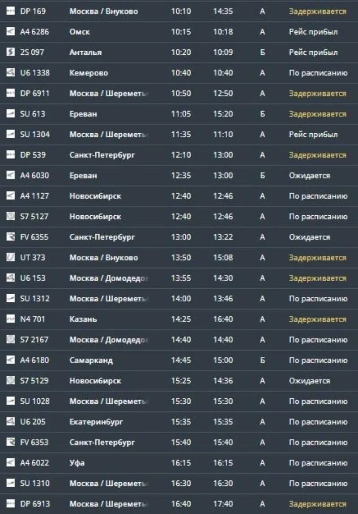Click the airline icon for N4 701
358x514 pixels.
point(11,318)
